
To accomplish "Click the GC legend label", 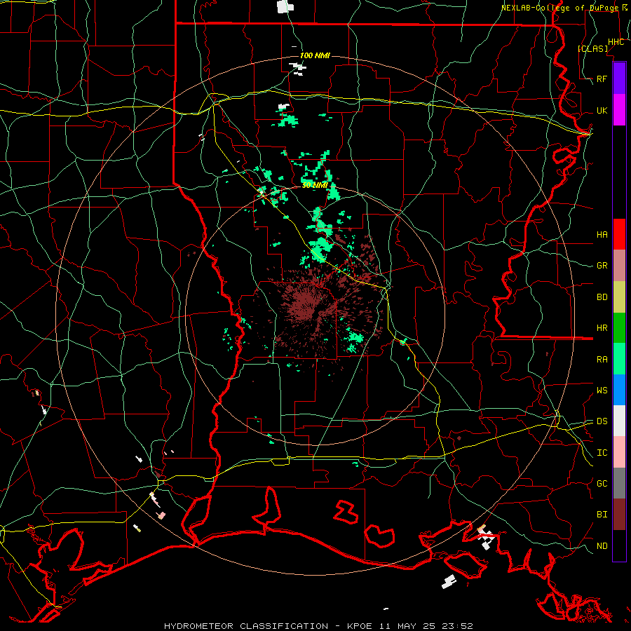I will pos(602,484).
